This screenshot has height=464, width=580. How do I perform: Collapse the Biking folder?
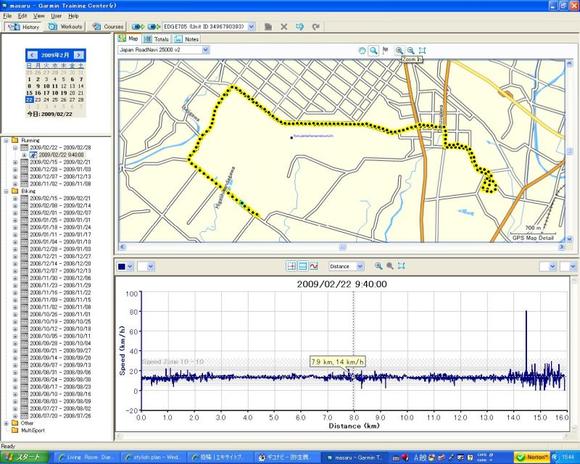(7, 191)
